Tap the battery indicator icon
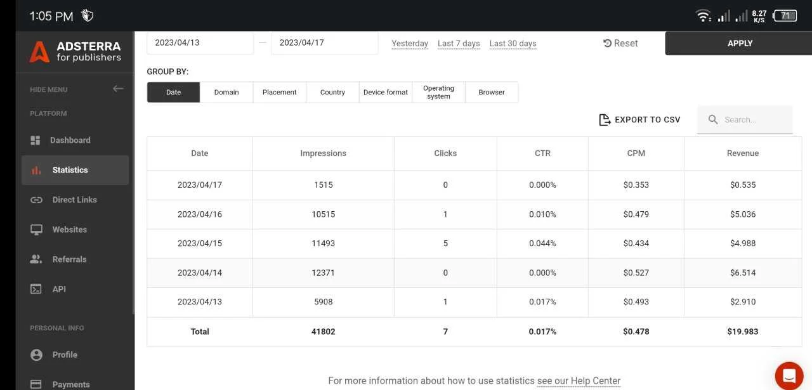 (785, 16)
